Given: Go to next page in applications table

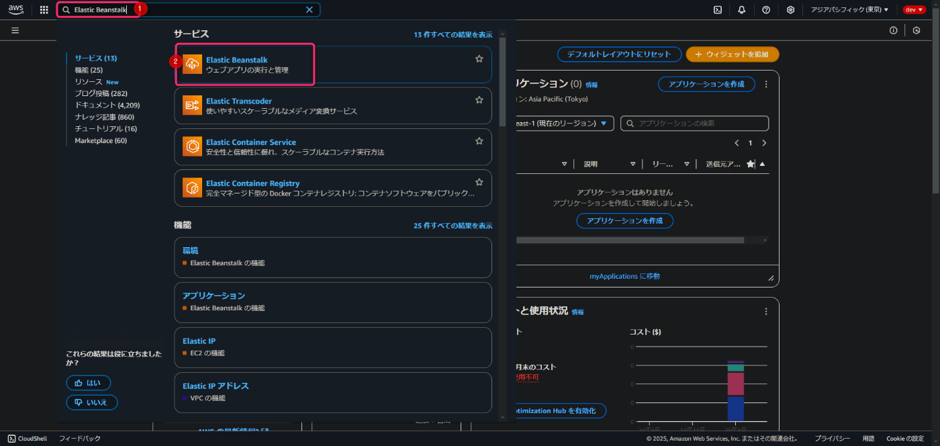Looking at the screenshot, I should pyautogui.click(x=764, y=143).
